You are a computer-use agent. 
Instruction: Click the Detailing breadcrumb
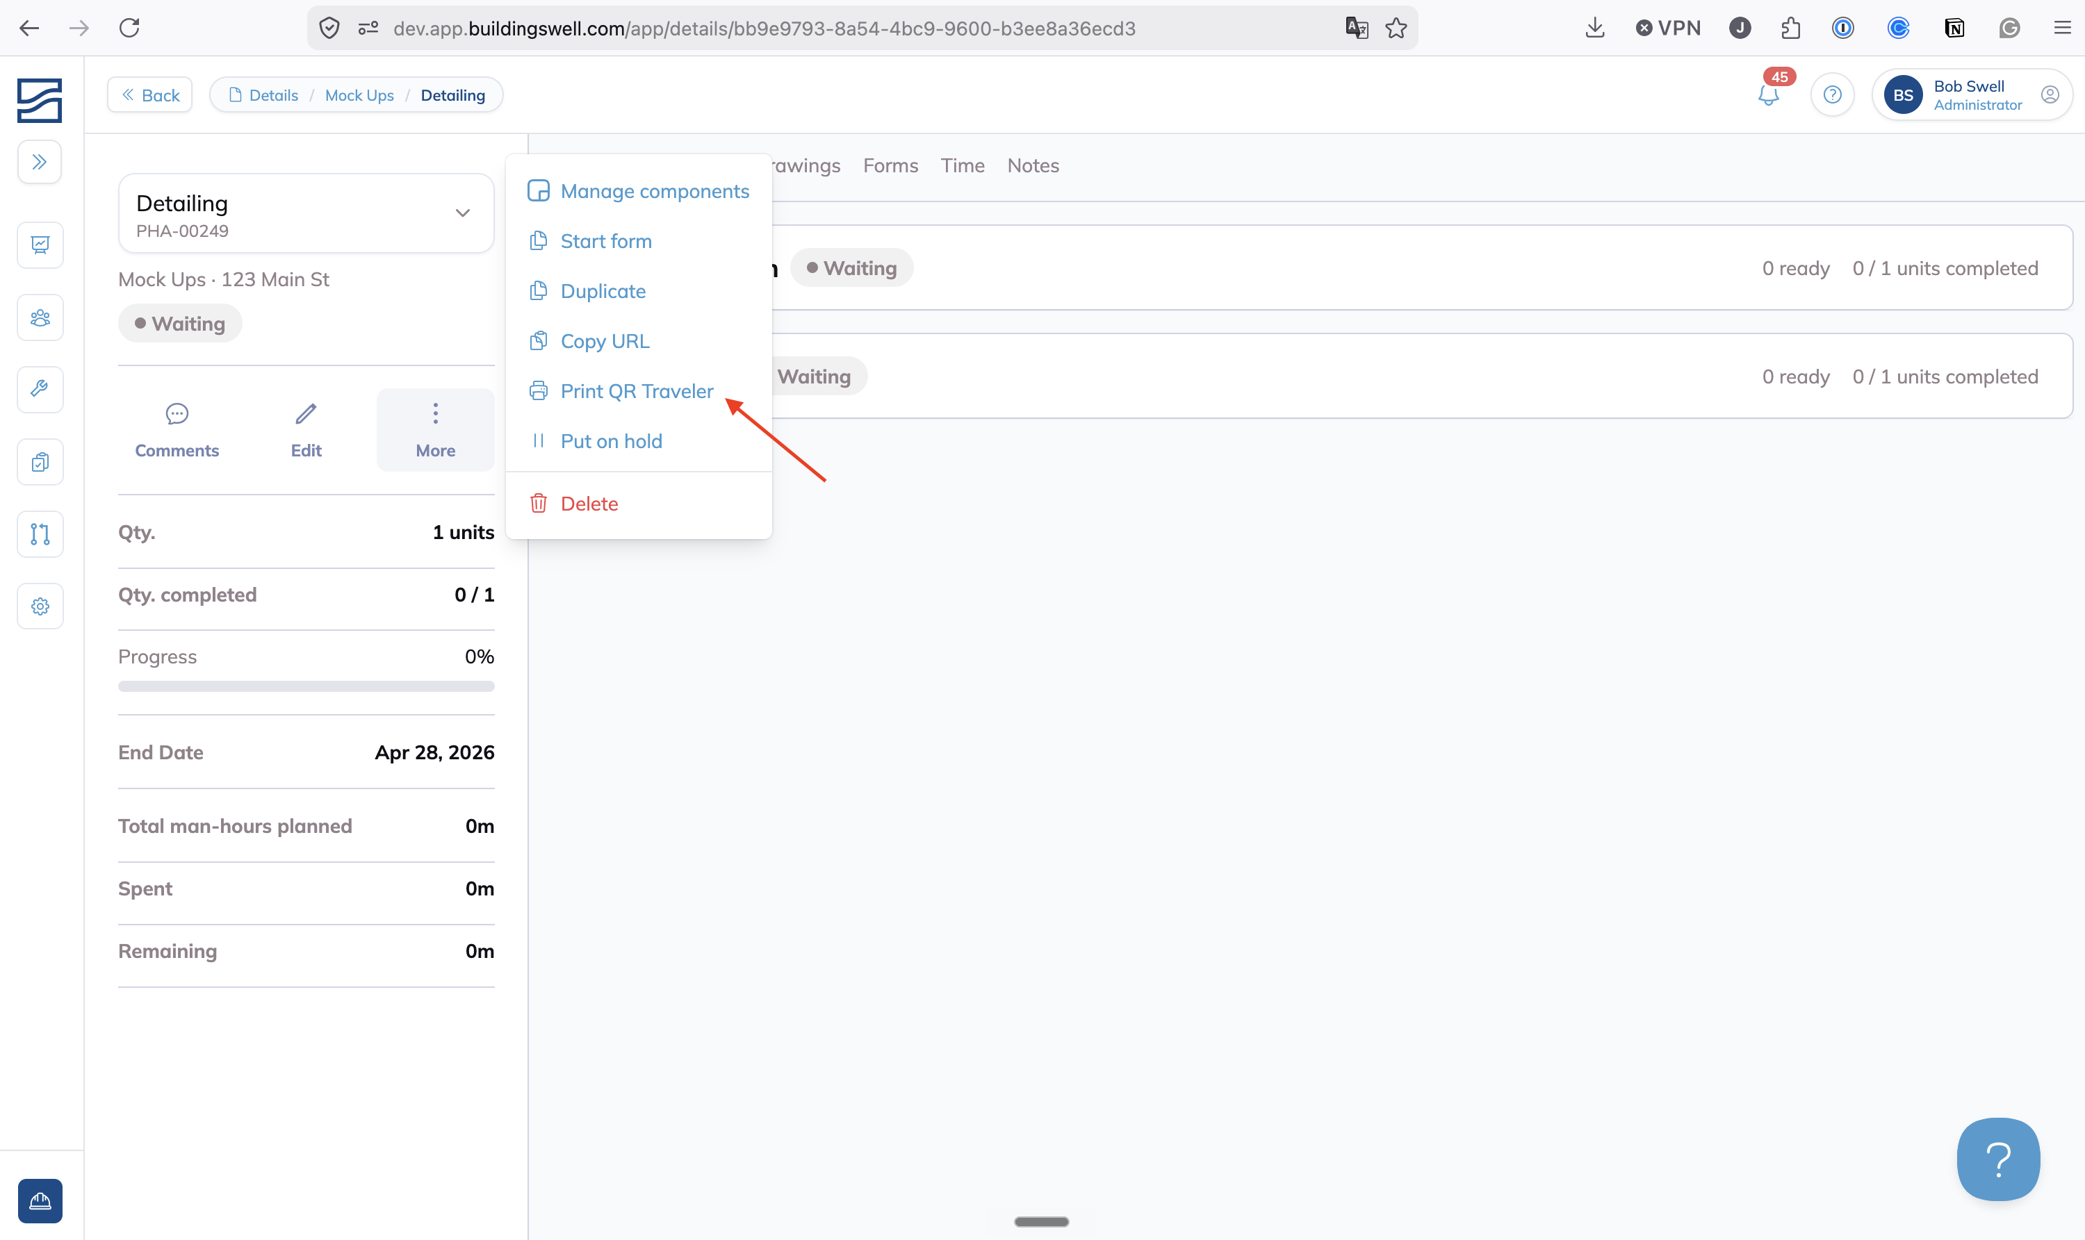coord(452,95)
